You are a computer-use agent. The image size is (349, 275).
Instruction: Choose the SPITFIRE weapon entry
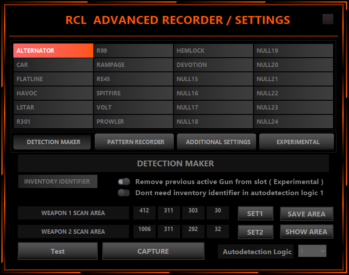pos(133,93)
